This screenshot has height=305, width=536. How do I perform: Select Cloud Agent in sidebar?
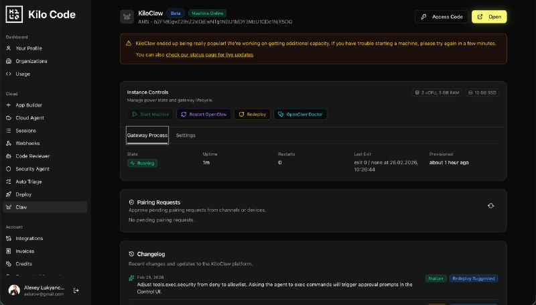29,118
